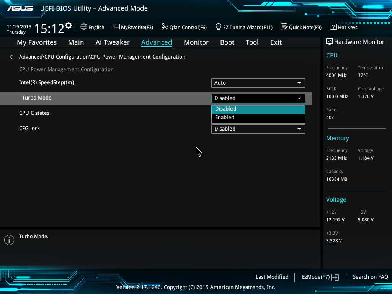Open clock settings via the gear icon

69,26
